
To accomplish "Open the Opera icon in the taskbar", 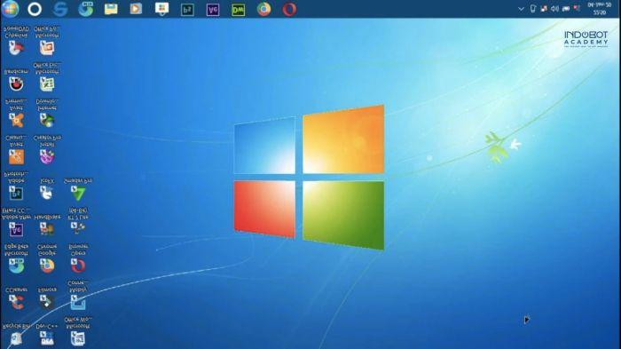I will (289, 9).
